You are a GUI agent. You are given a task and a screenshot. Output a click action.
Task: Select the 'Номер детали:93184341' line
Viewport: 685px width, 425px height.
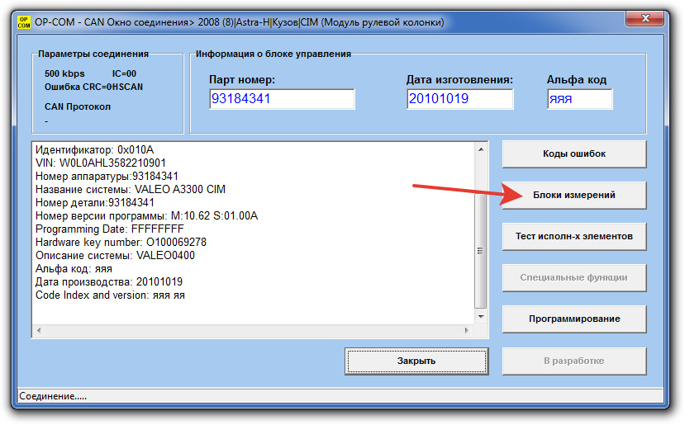(95, 202)
